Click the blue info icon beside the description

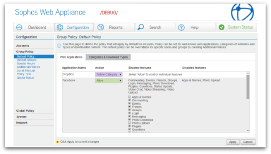point(59,46)
